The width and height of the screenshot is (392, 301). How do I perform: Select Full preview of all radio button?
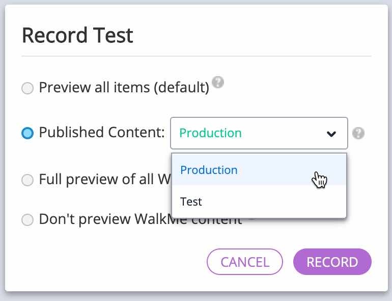pos(27,180)
